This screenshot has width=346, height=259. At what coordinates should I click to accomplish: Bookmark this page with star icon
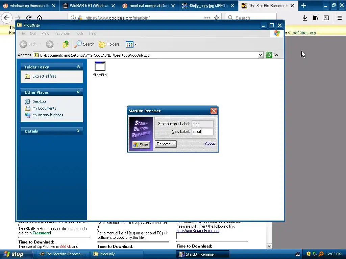(x=217, y=18)
